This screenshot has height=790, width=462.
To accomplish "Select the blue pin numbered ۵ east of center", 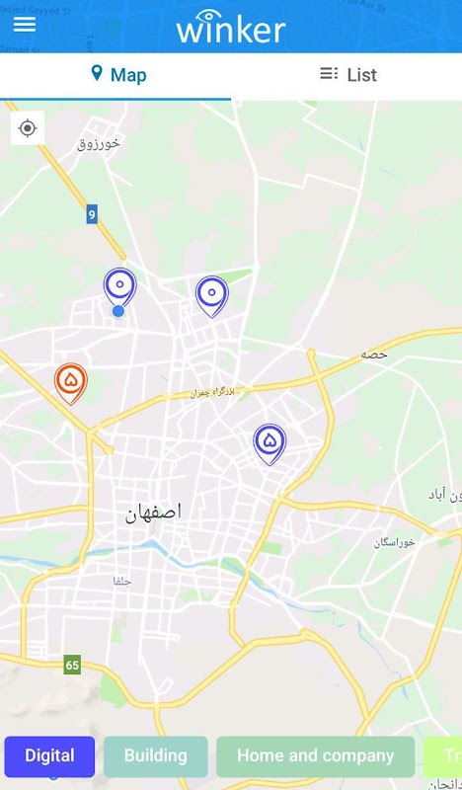I will tap(269, 444).
